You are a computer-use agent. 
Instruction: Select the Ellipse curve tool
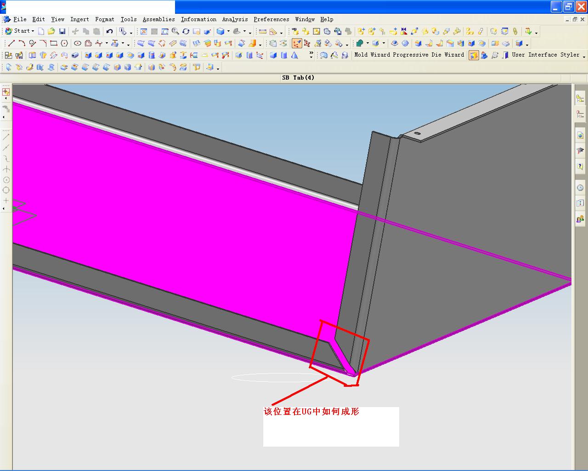click(78, 43)
